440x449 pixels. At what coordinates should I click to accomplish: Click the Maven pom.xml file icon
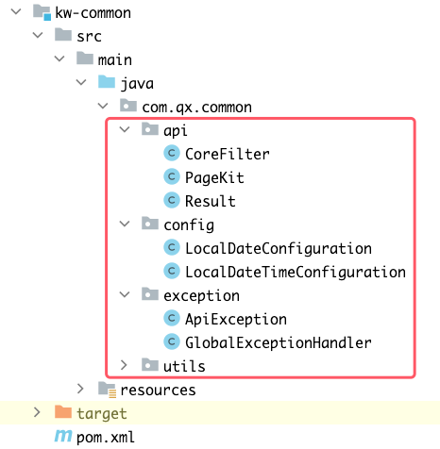[63, 436]
